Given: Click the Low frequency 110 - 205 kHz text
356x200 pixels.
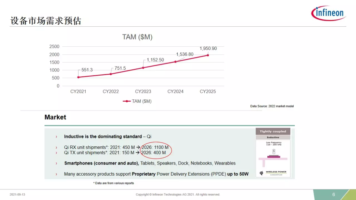Looking at the screenshot, I should pyautogui.click(x=274, y=144).
